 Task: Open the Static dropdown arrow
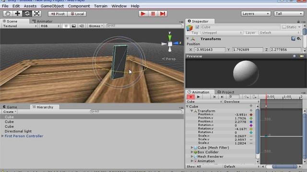pos(299,27)
